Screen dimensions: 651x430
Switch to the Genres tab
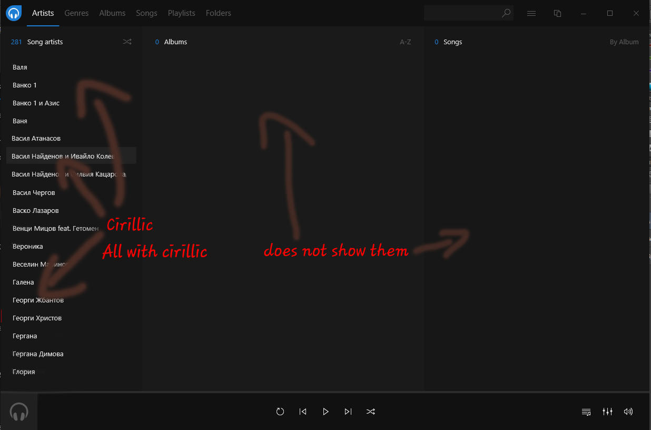(x=76, y=13)
